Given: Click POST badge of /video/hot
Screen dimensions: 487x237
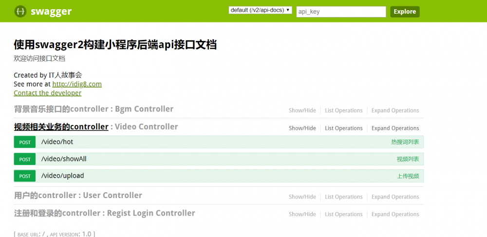Looking at the screenshot, I should 25,142.
